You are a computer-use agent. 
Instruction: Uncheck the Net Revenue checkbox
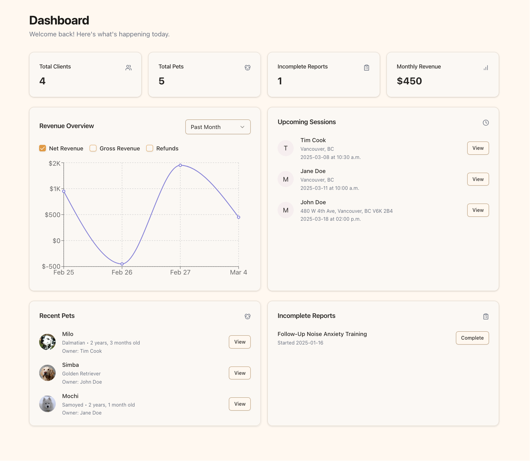42,148
